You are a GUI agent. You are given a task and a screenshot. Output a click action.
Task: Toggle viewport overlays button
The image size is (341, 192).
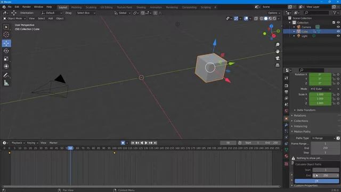[246, 19]
